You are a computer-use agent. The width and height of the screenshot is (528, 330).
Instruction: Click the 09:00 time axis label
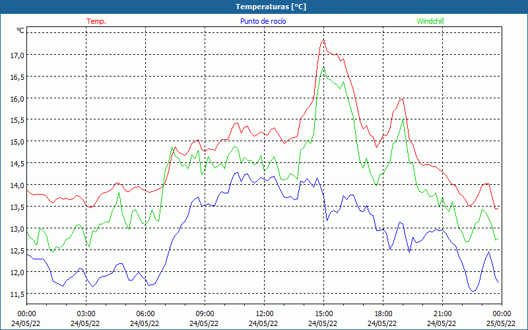[x=205, y=314]
